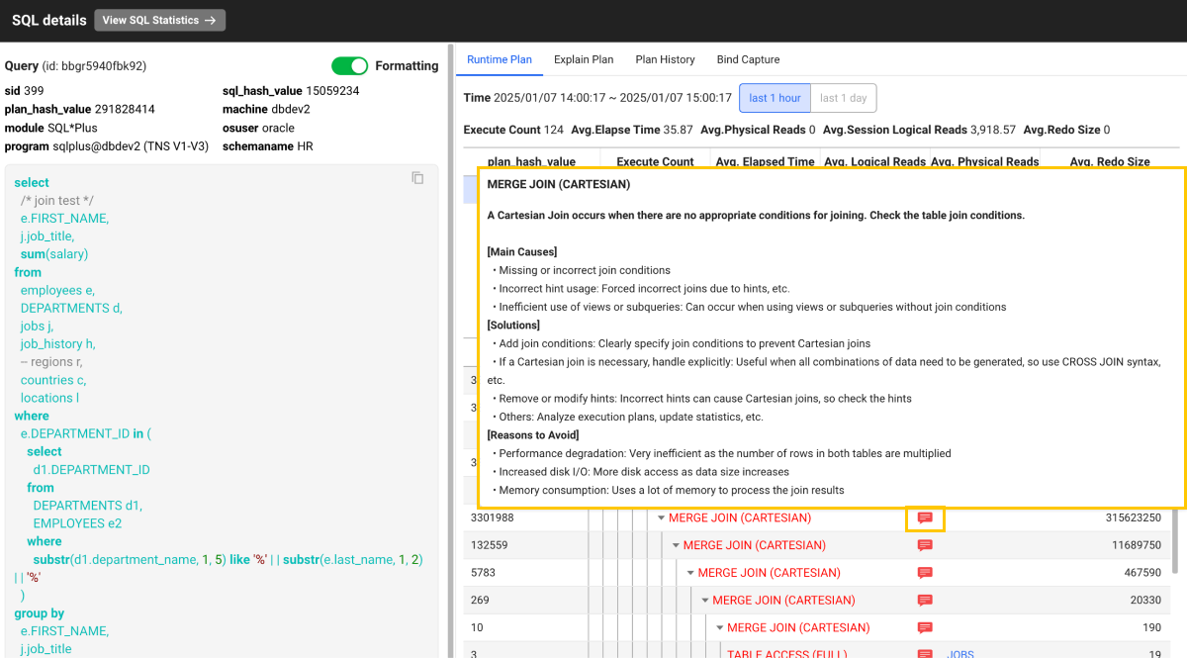This screenshot has height=658, width=1187.
Task: Open the Bind Capture tab
Action: pyautogui.click(x=748, y=59)
